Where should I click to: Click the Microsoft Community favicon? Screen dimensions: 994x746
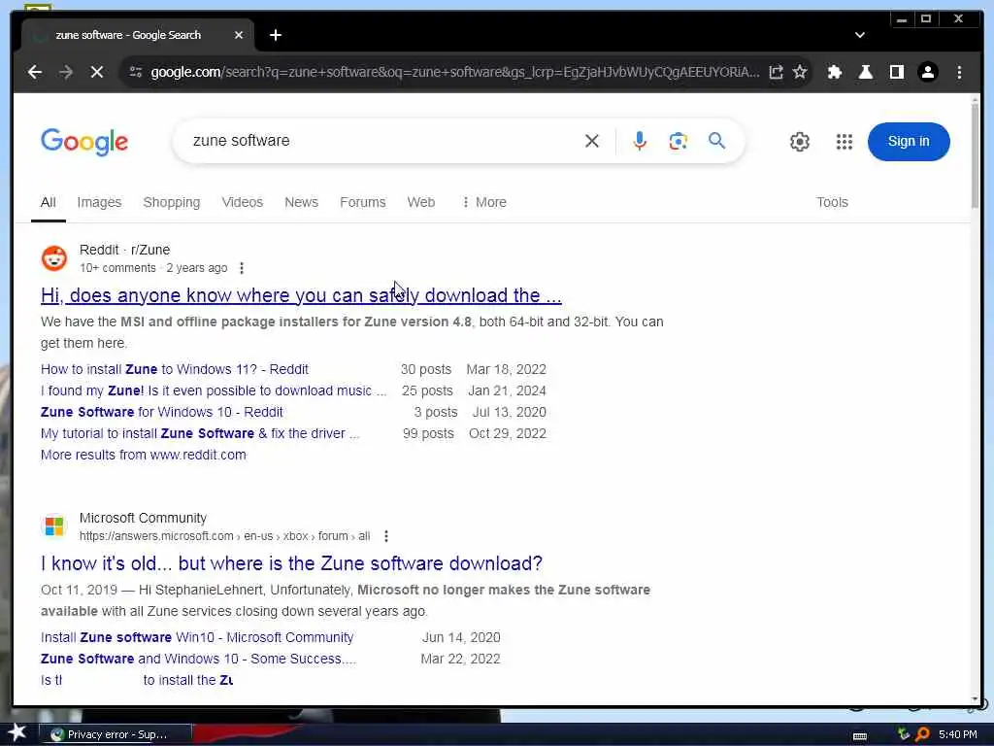(54, 526)
